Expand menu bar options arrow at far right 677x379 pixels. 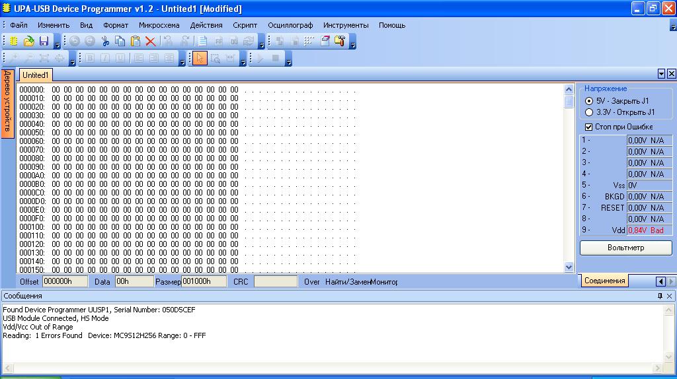(x=673, y=26)
